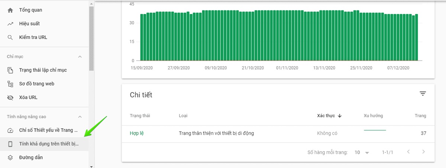Click the Loại column header
The height and width of the screenshot is (168, 446).
(x=183, y=116)
